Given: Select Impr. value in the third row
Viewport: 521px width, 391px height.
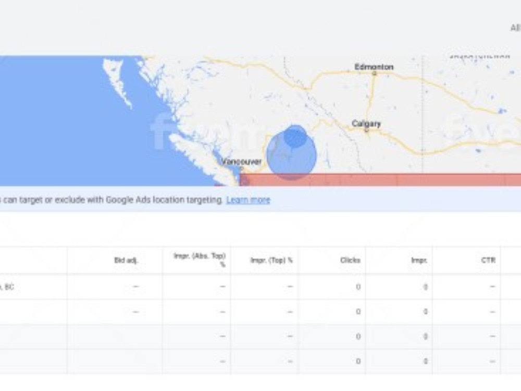Looking at the screenshot, I should pos(425,336).
